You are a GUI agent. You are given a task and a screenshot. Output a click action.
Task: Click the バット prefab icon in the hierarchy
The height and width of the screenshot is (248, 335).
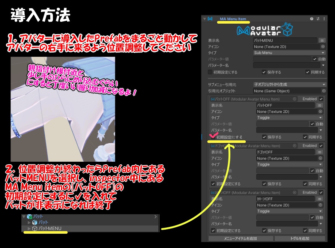coord(35,222)
